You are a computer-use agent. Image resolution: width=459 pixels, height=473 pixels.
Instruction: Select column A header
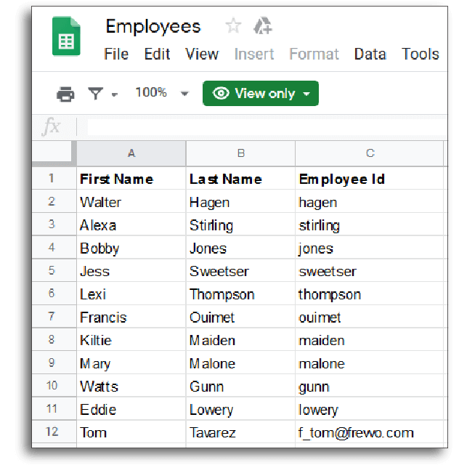coord(131,153)
